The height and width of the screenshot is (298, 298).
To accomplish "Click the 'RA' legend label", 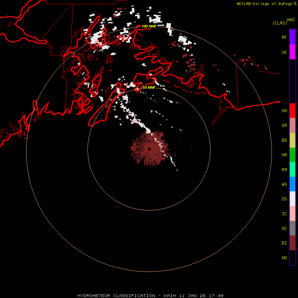I will click(284, 170).
